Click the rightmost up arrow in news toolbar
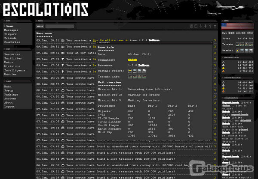Viewport: 258px width, 179px height. (x=215, y=26)
